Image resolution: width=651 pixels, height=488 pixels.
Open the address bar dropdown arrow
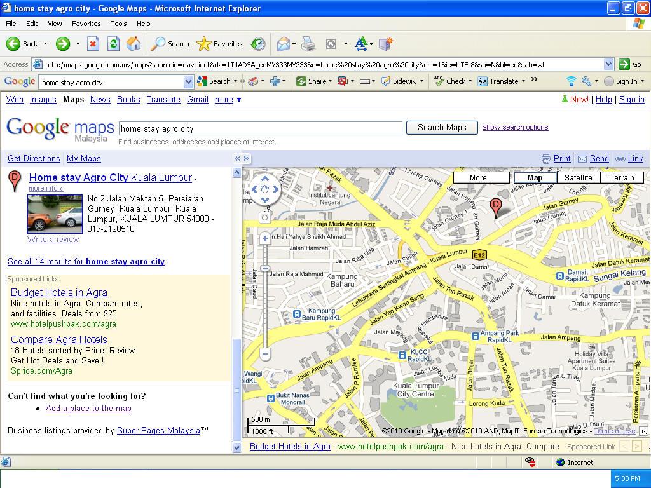608,64
